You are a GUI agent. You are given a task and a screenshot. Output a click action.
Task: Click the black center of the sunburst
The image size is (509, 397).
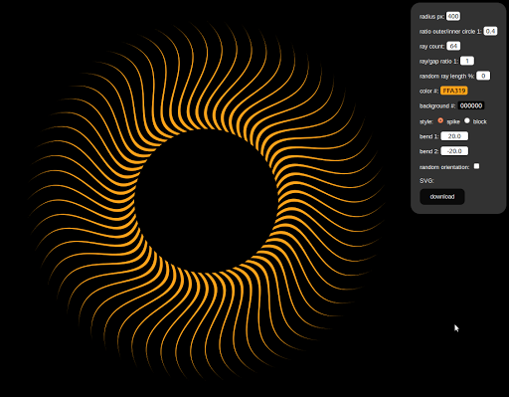206,201
